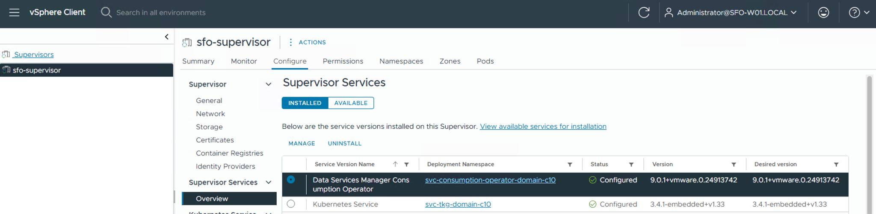Switch to the AVAILABLE services toggle
The height and width of the screenshot is (214, 876).
point(351,103)
